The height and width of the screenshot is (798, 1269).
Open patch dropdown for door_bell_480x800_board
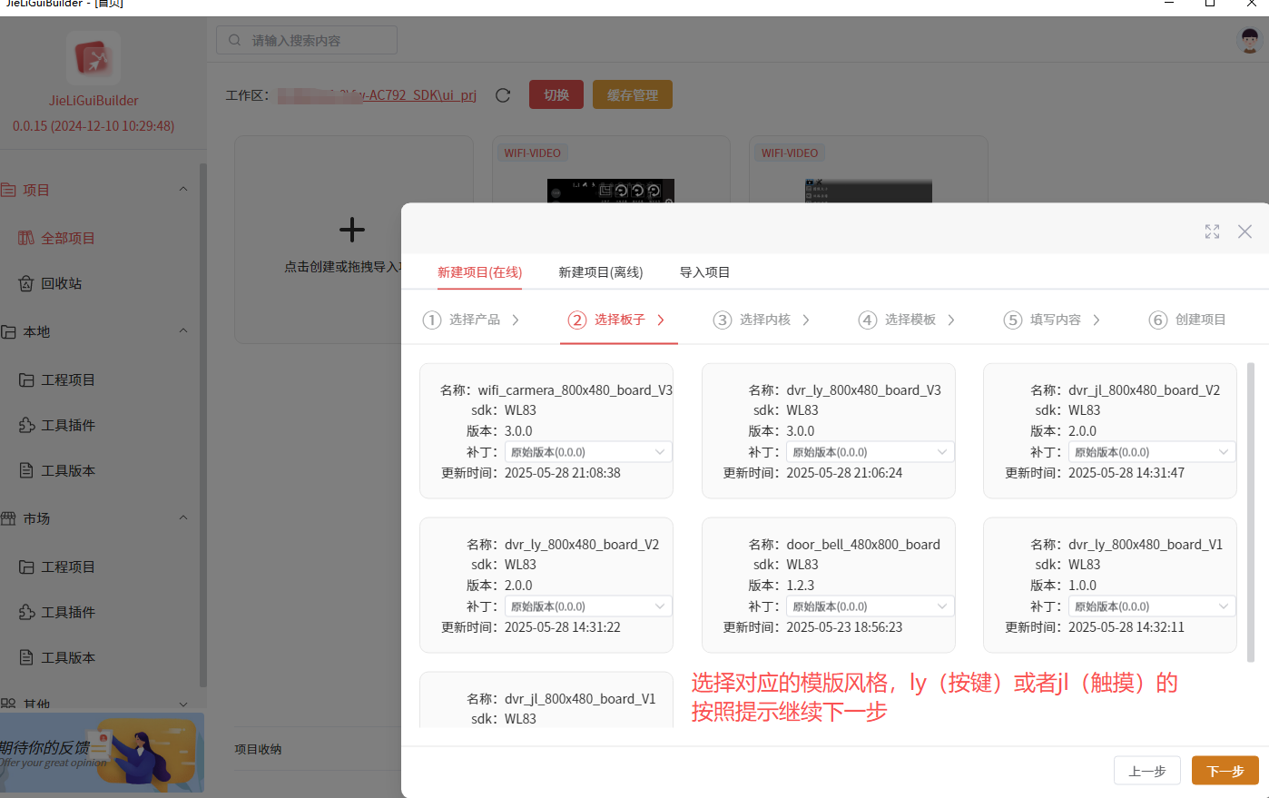pos(870,606)
